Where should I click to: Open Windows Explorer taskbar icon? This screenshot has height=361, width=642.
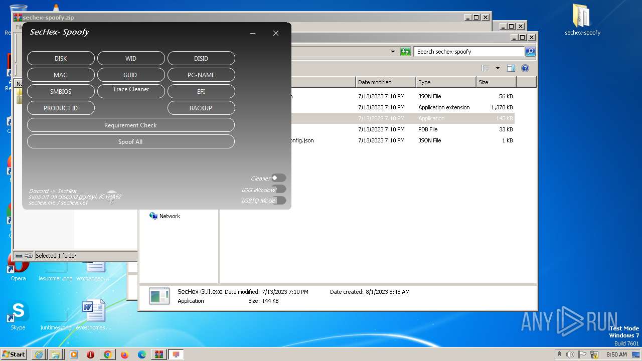[56, 354]
